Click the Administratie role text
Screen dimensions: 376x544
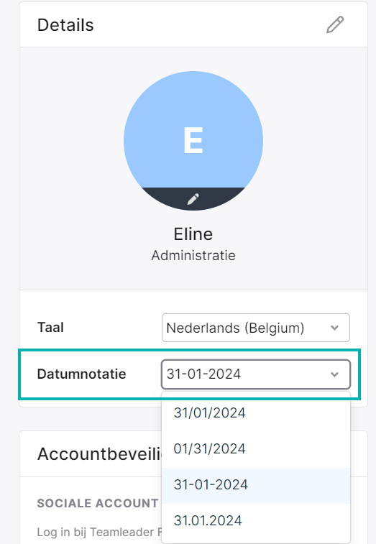tap(193, 256)
